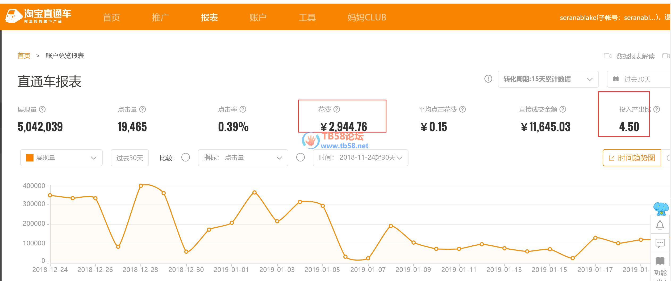Open help tooltip for 花费
This screenshot has width=671, height=281.
(x=337, y=109)
